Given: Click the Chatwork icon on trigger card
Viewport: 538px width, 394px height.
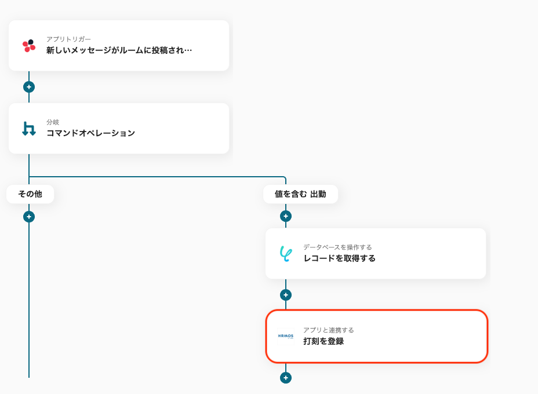Looking at the screenshot, I should coord(29,46).
